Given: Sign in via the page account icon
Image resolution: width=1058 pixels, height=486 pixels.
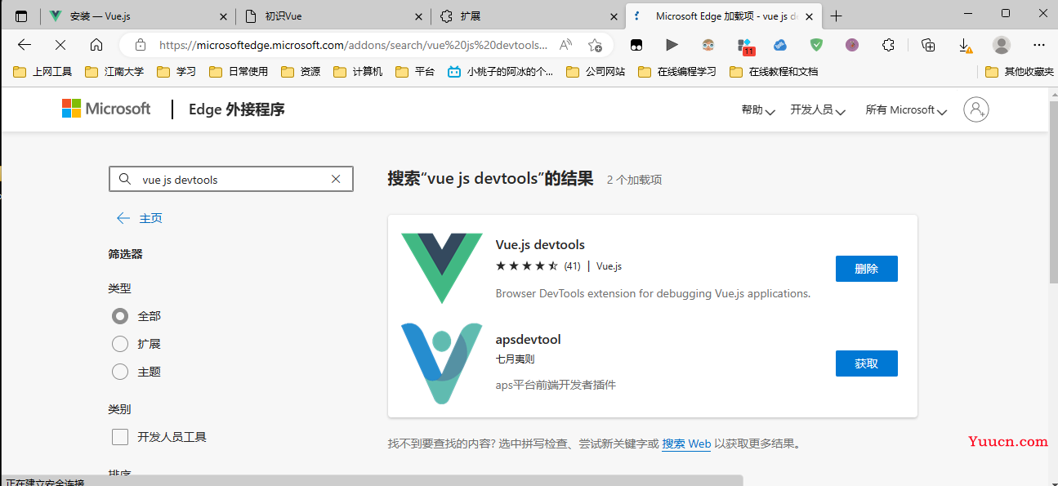Looking at the screenshot, I should click(x=976, y=109).
